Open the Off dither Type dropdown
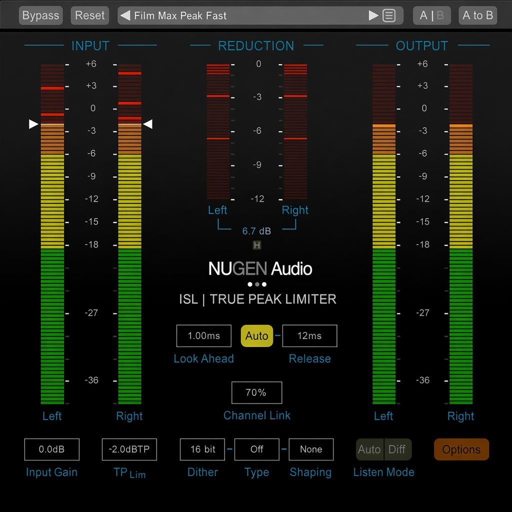 point(256,449)
